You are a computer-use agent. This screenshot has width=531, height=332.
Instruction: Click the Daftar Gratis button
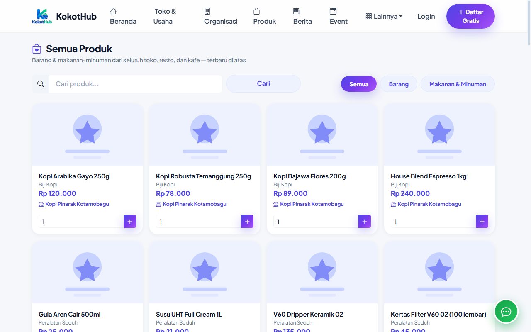470,16
